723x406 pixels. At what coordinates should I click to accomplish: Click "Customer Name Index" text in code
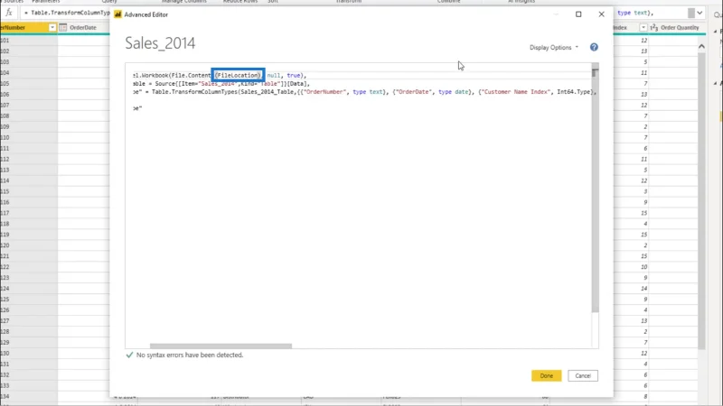[x=515, y=92]
